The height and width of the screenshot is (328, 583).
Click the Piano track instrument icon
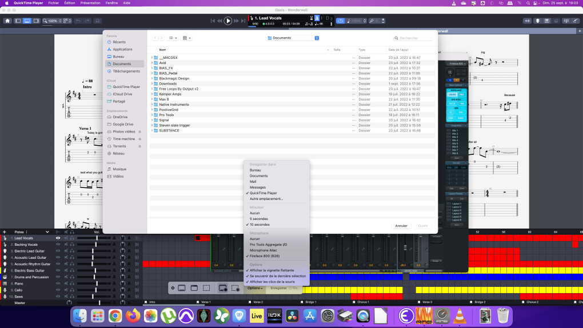tap(5, 283)
